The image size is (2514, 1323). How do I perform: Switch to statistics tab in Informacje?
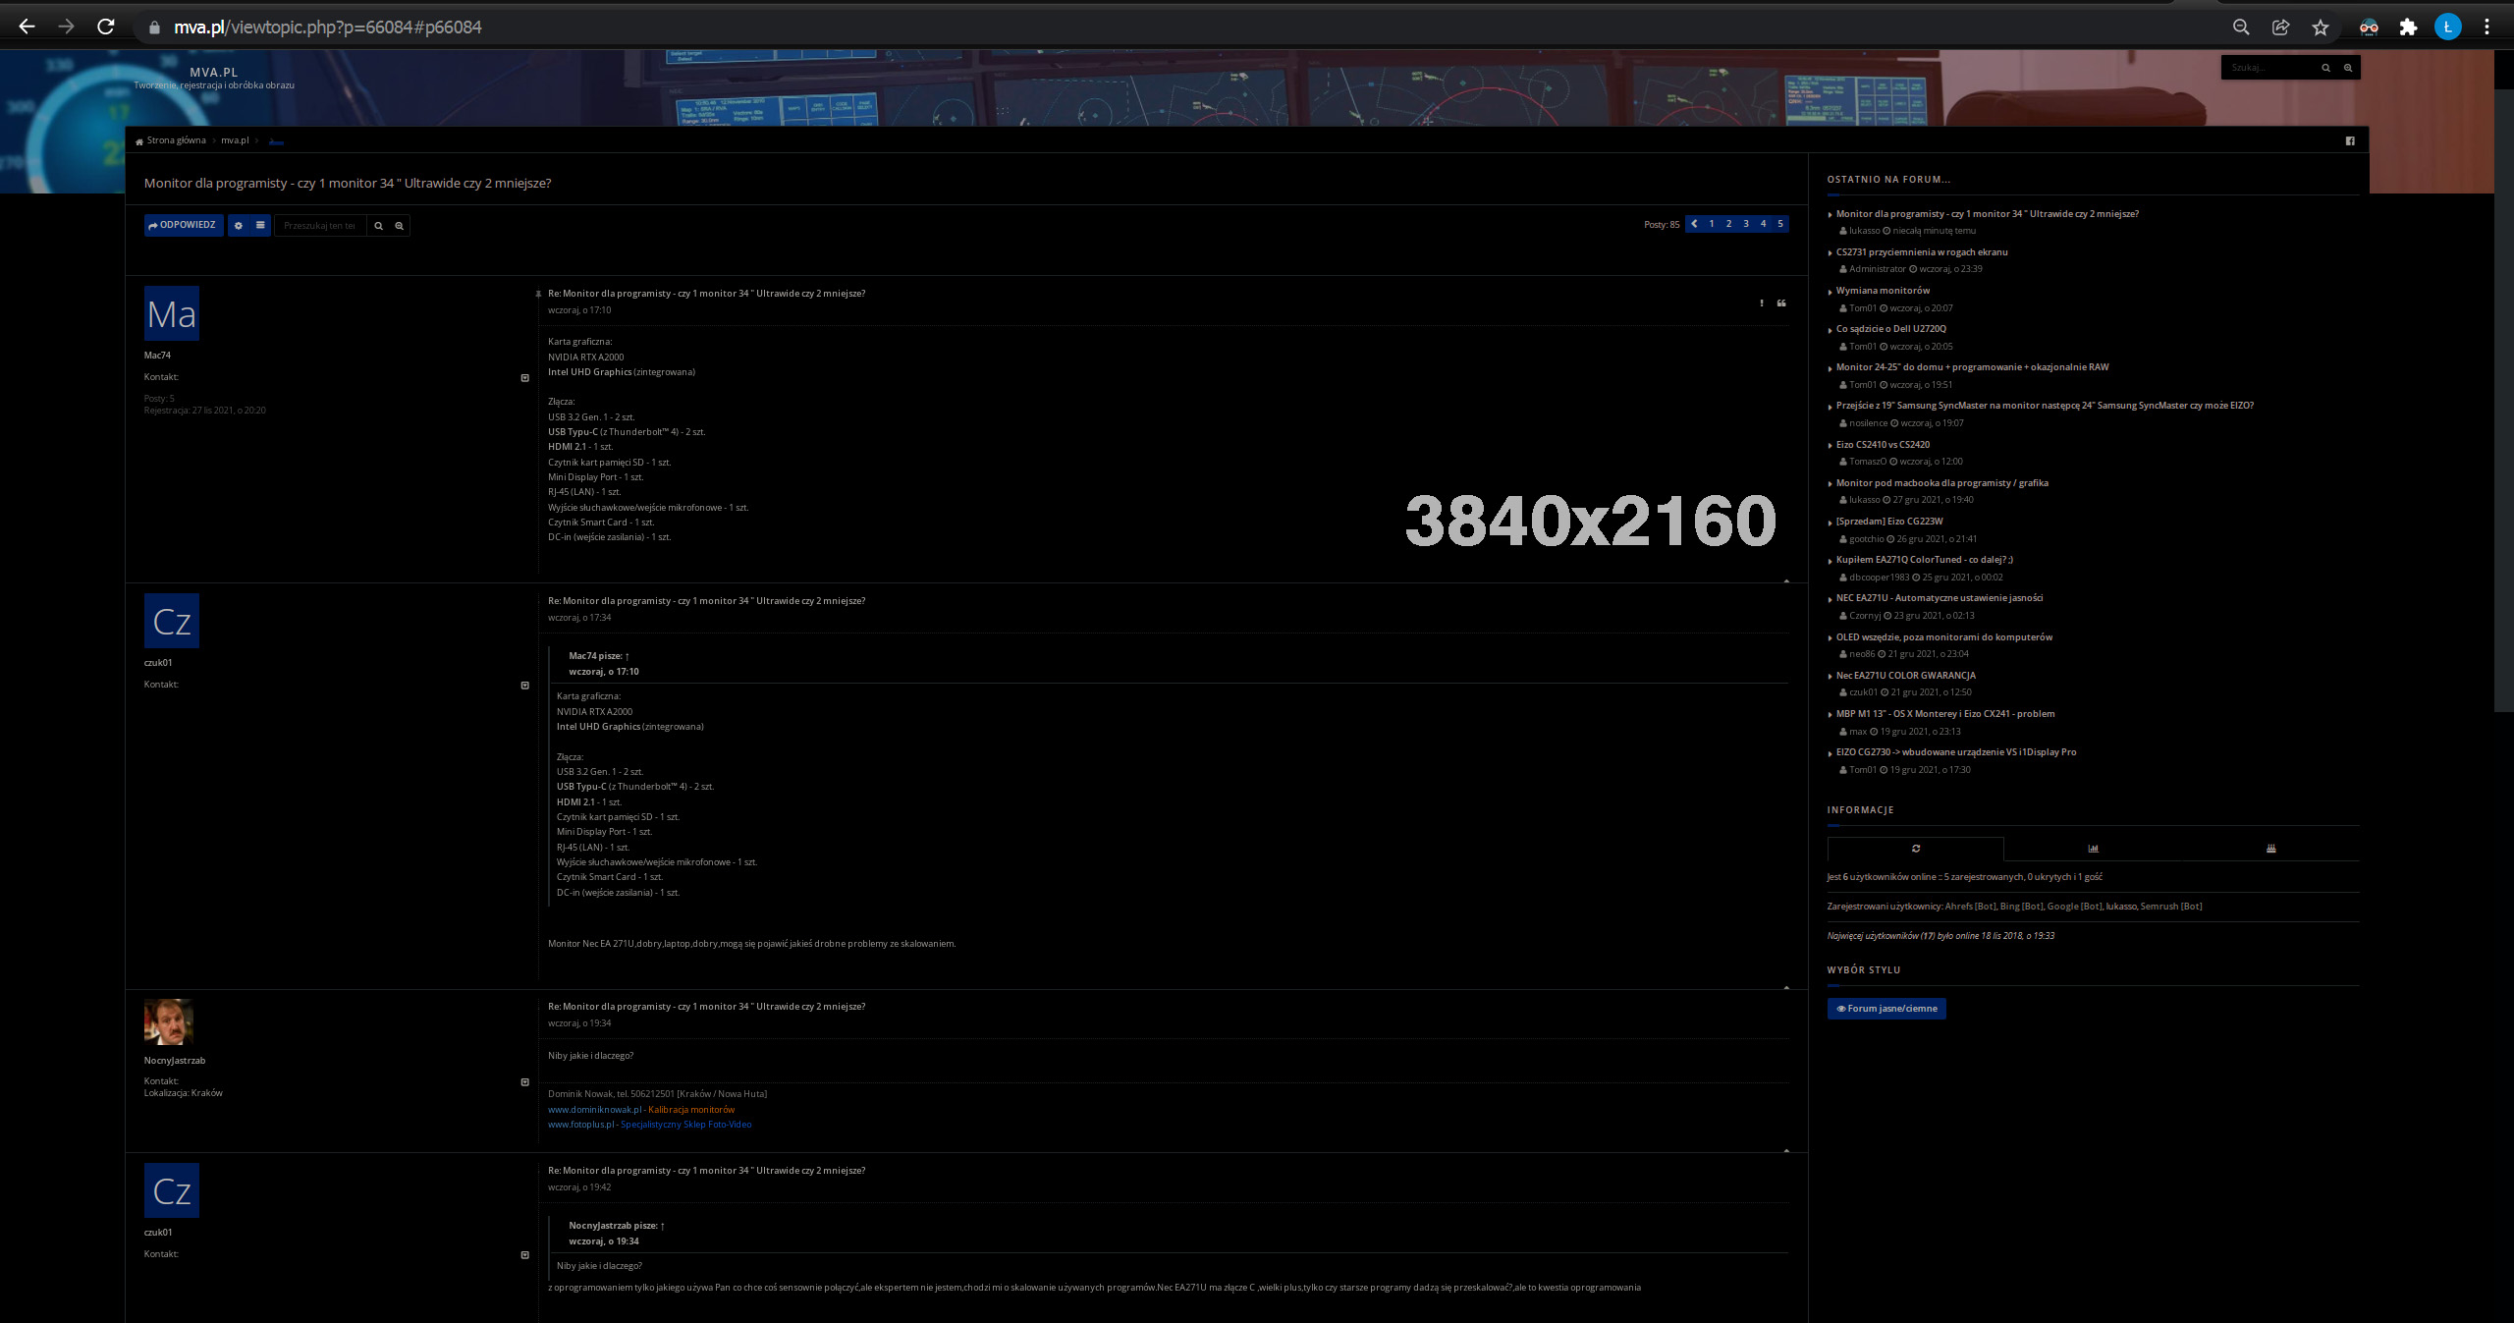click(x=2093, y=849)
